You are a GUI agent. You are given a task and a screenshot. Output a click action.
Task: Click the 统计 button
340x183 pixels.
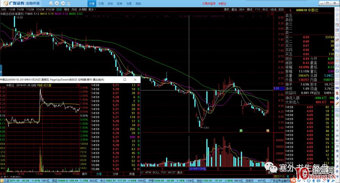click(x=242, y=9)
